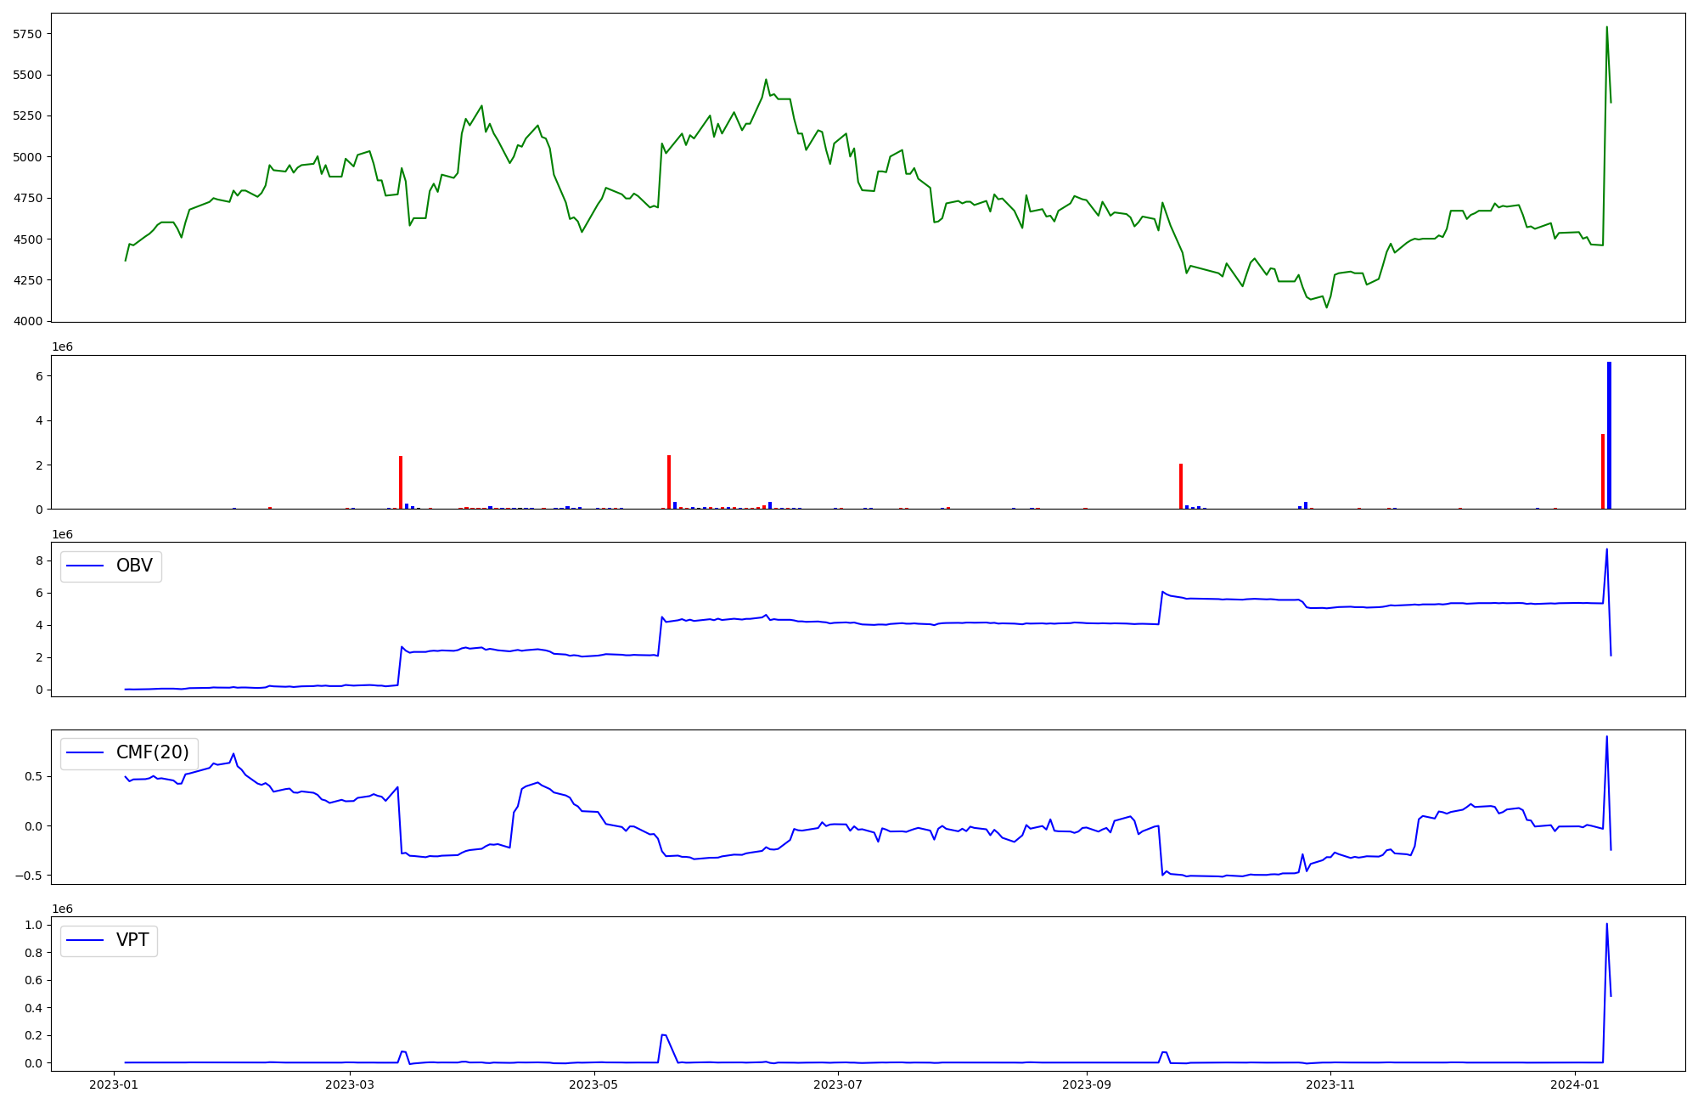This screenshot has width=1698, height=1104.
Task: Click the 2024-01 x-axis date label
Action: pos(1575,1084)
